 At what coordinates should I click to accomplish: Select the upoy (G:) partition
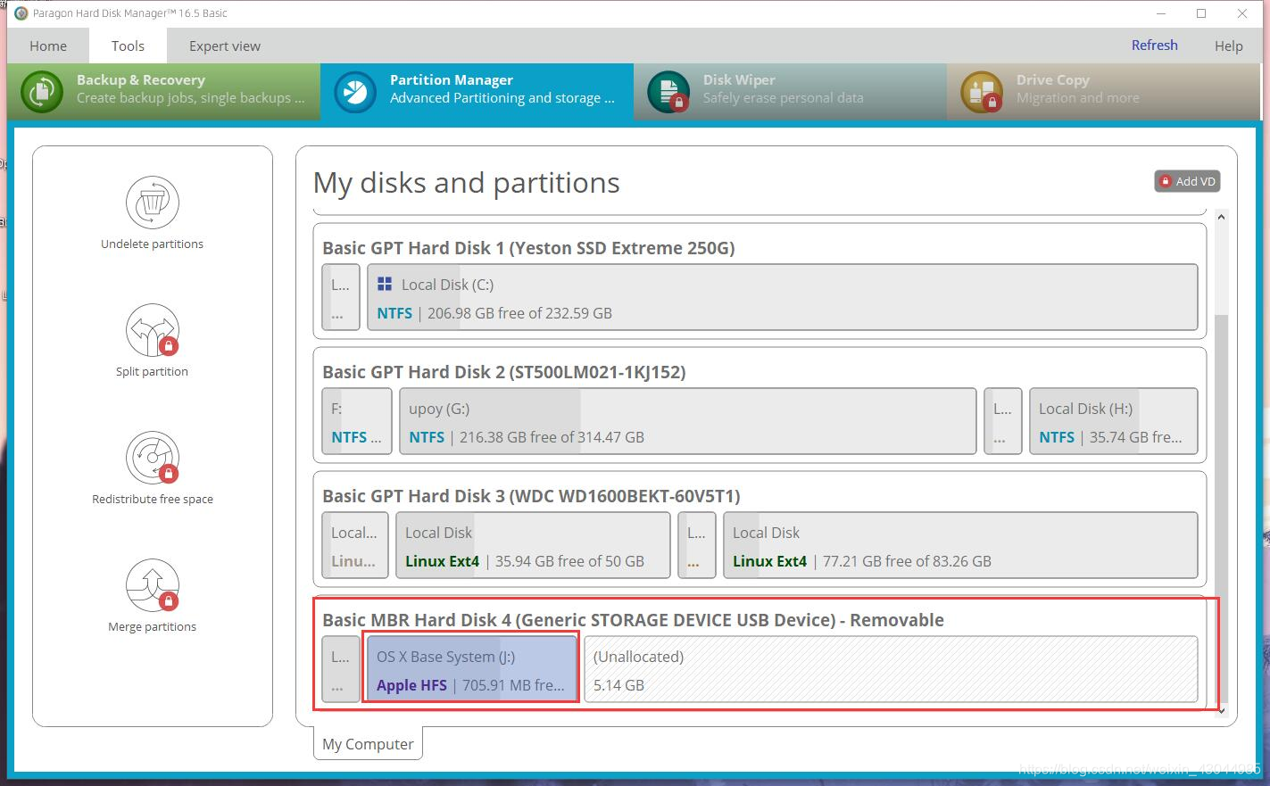click(x=687, y=422)
